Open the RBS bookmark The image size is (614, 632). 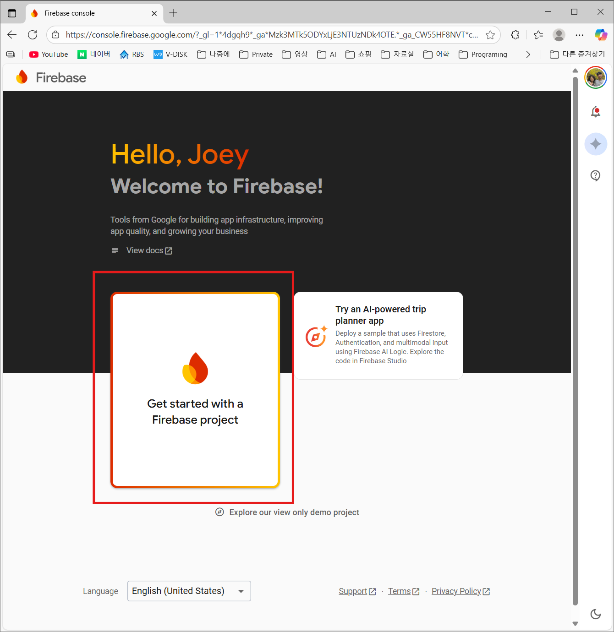pos(132,54)
